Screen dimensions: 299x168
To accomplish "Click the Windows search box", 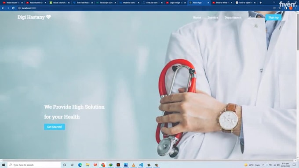I will coord(34,165).
